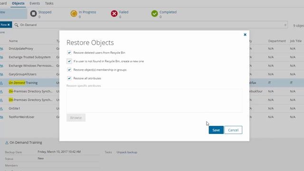This screenshot has width=304, height=171.
Task: Remove the New filter tag
Action: [9, 25]
